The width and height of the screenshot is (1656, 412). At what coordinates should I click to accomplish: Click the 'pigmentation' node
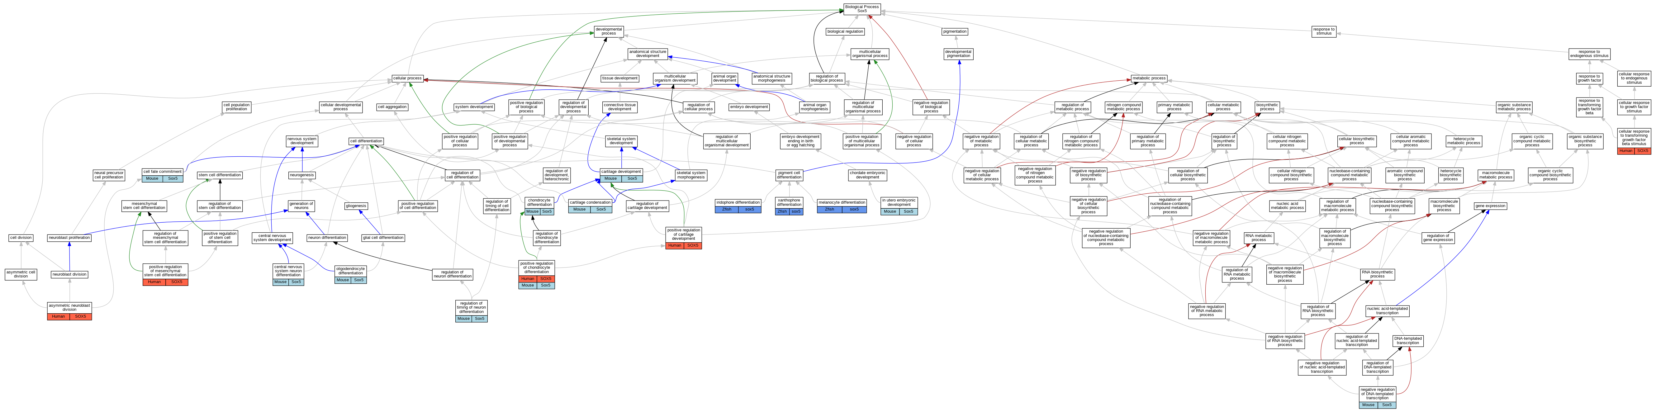(x=955, y=31)
